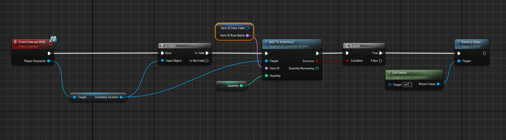Click the Player Character output pin
506x140 pixels.
(x=49, y=61)
